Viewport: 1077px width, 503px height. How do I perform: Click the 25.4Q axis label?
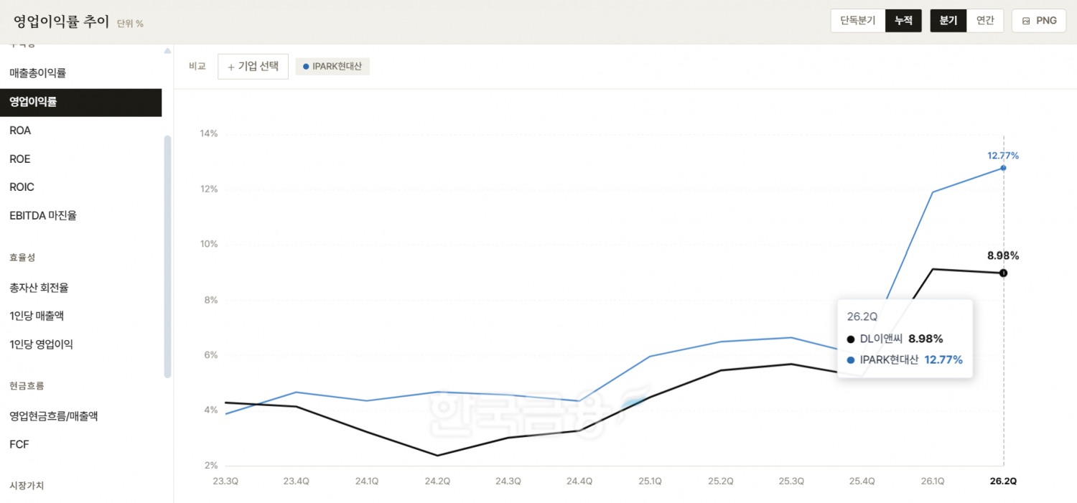coord(862,481)
